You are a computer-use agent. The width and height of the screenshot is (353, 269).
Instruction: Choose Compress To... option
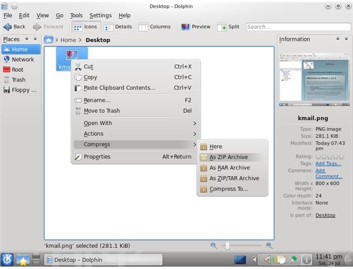(232, 189)
